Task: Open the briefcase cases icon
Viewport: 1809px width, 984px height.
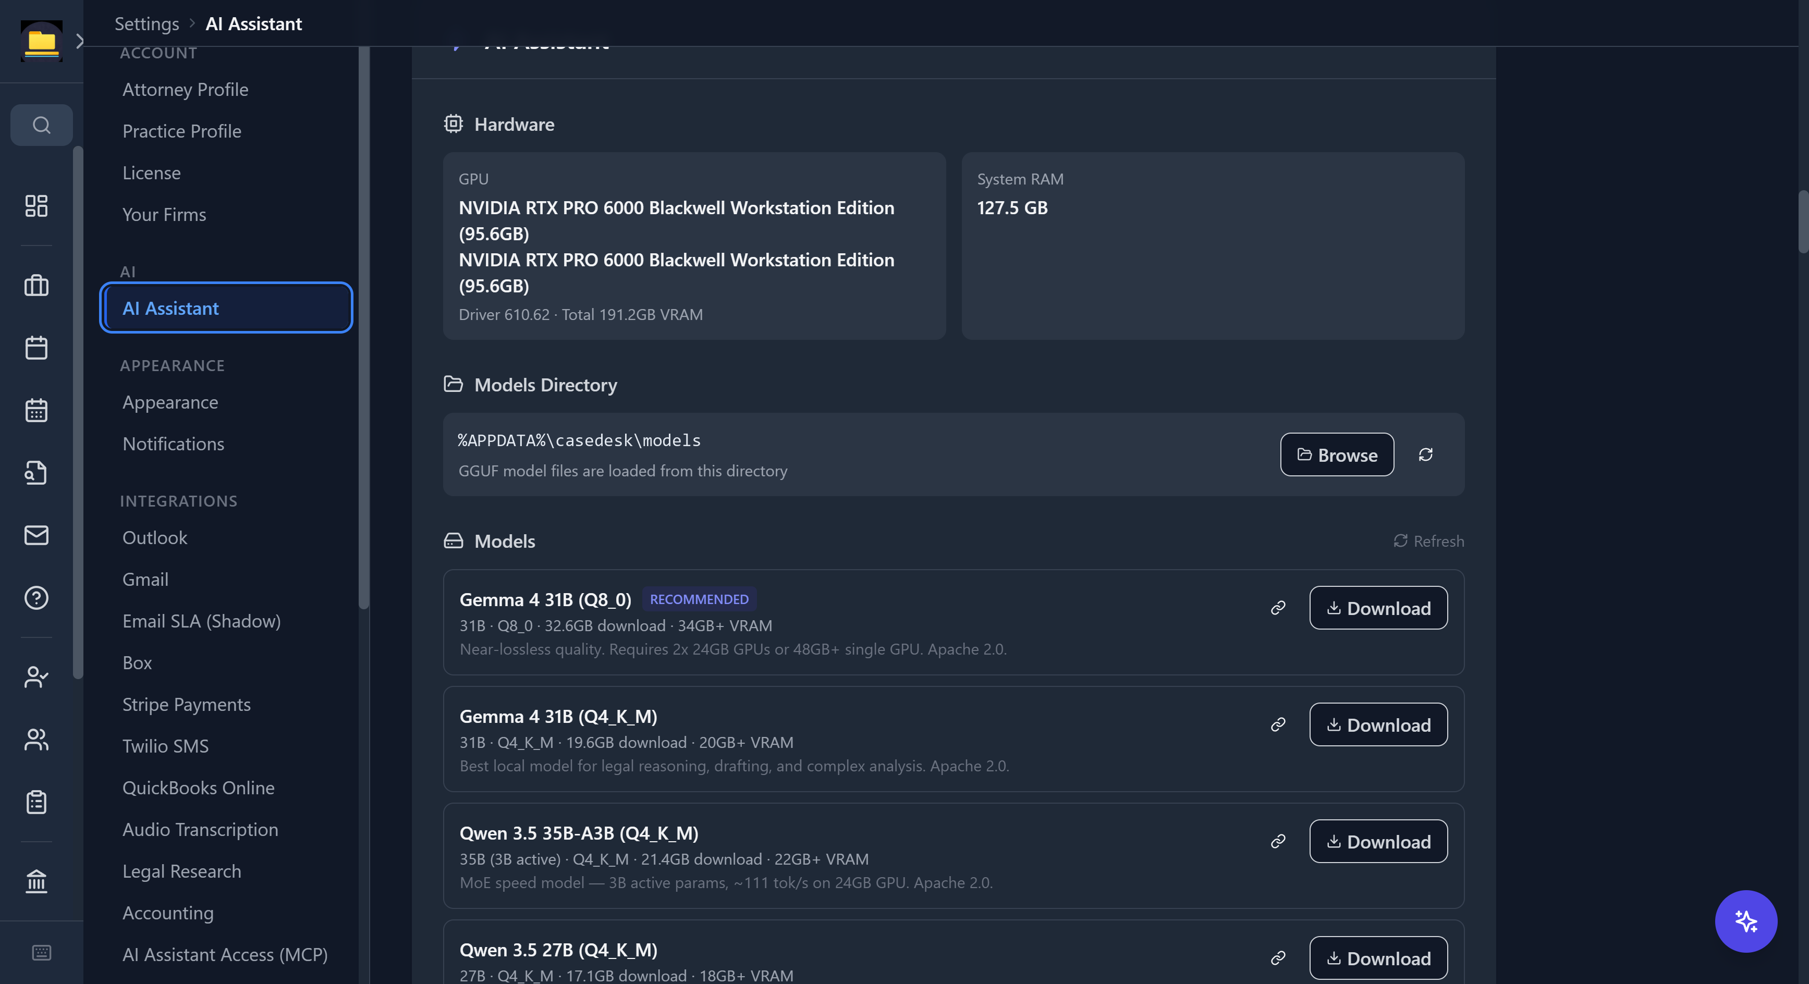Action: pyautogui.click(x=36, y=285)
